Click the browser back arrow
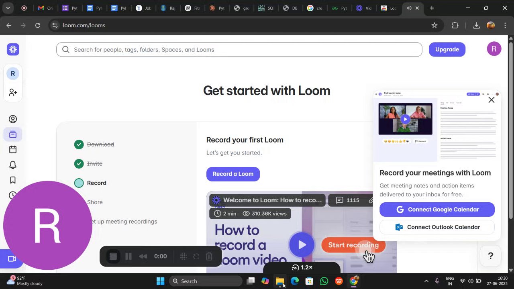514x289 pixels. coord(9,25)
